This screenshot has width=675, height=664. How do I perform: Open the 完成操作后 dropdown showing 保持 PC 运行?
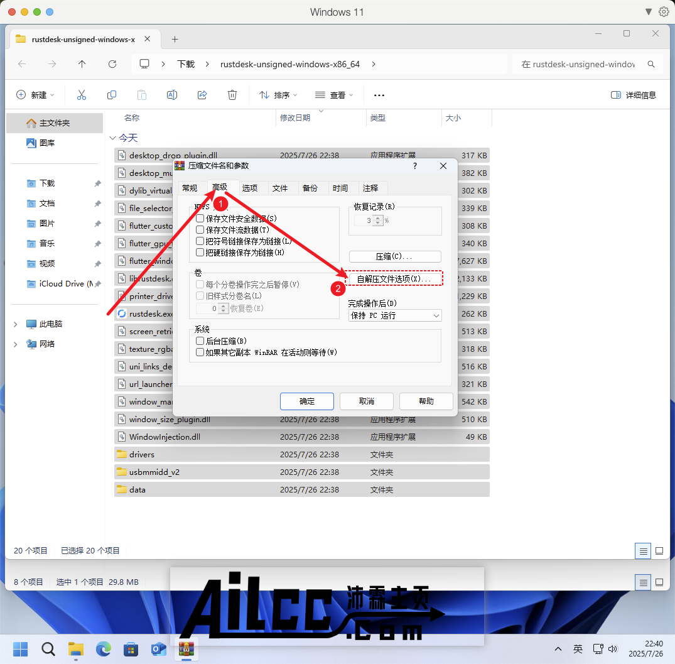pos(395,315)
